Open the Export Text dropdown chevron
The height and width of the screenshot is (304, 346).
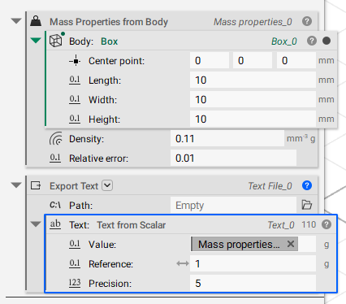[x=107, y=185]
